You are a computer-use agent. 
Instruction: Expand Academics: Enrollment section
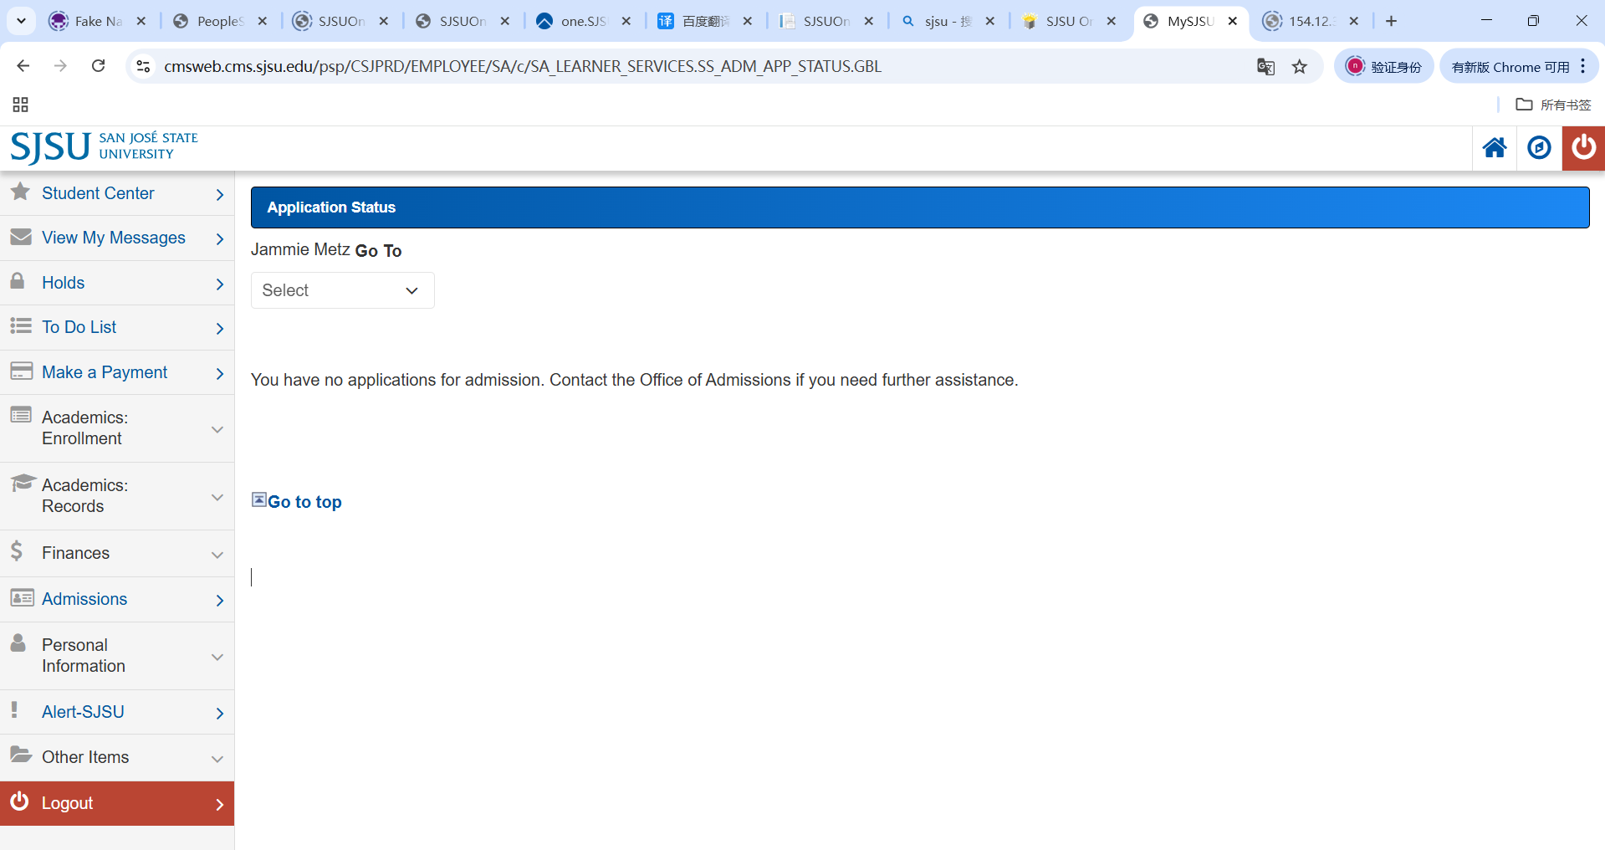pos(117,428)
